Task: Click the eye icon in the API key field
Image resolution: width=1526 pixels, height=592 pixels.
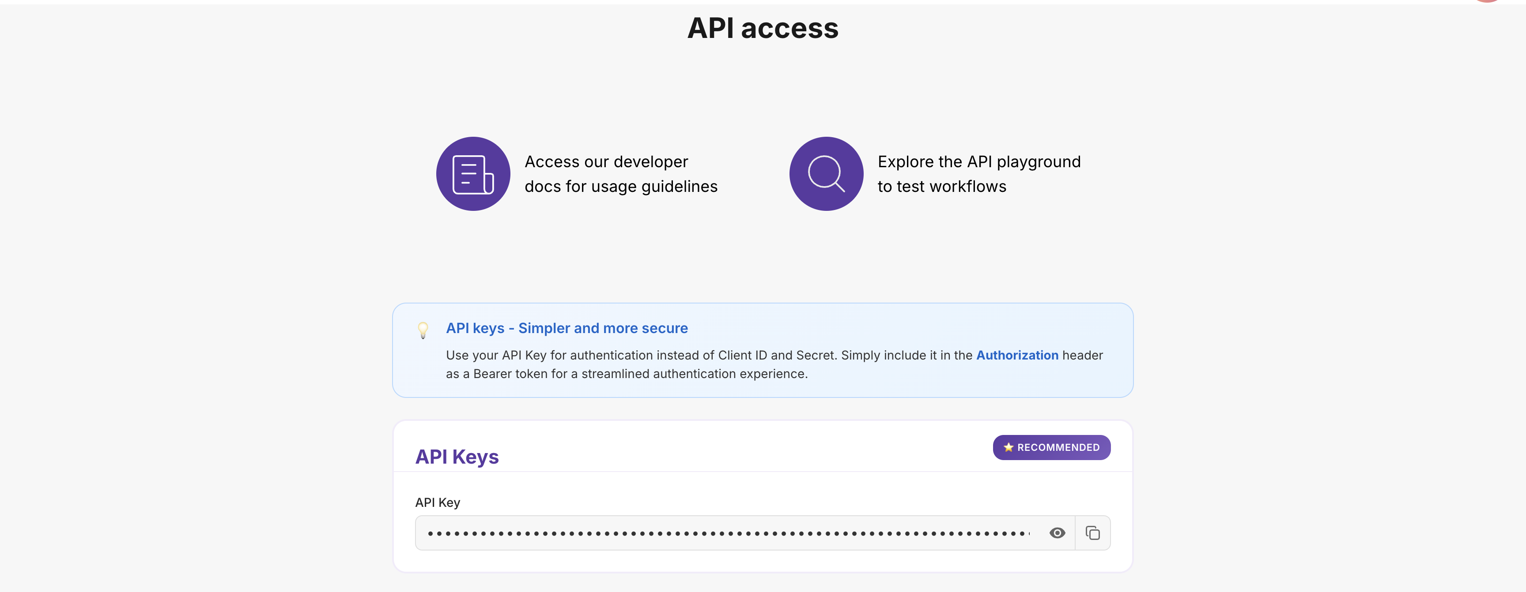Action: [x=1058, y=532]
